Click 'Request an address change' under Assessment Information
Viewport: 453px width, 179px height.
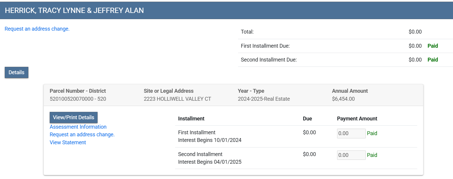click(82, 135)
